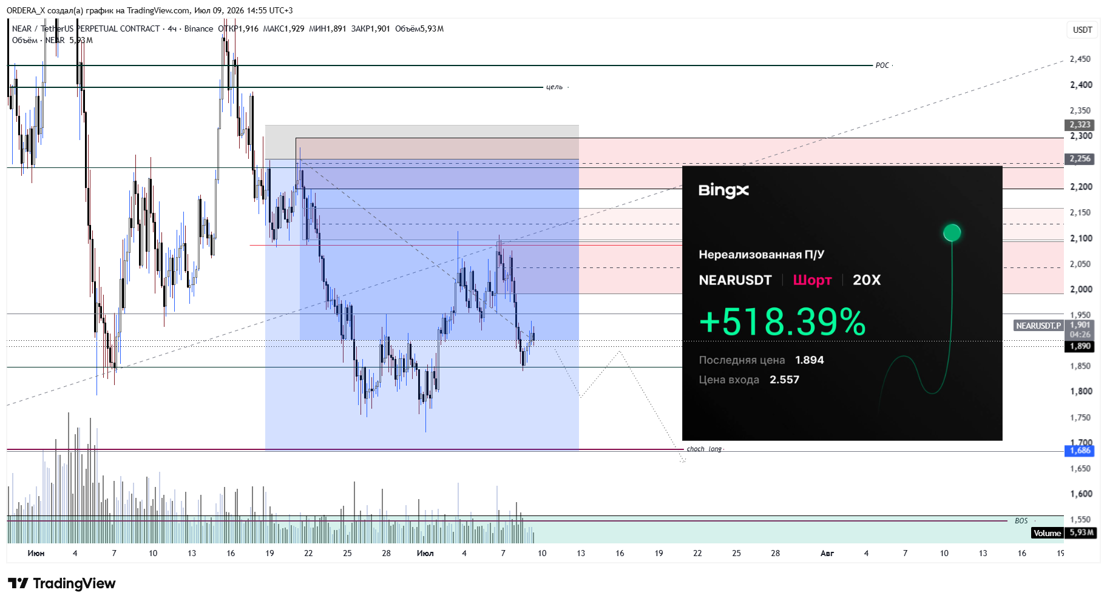The image size is (1107, 604).
Task: Click the 1,600 level on the price axis
Action: (x=1081, y=494)
